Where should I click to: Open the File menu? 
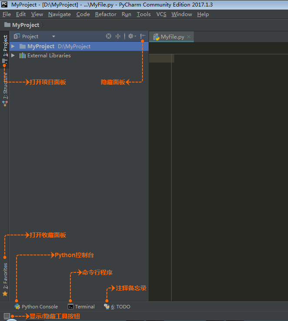coord(7,14)
